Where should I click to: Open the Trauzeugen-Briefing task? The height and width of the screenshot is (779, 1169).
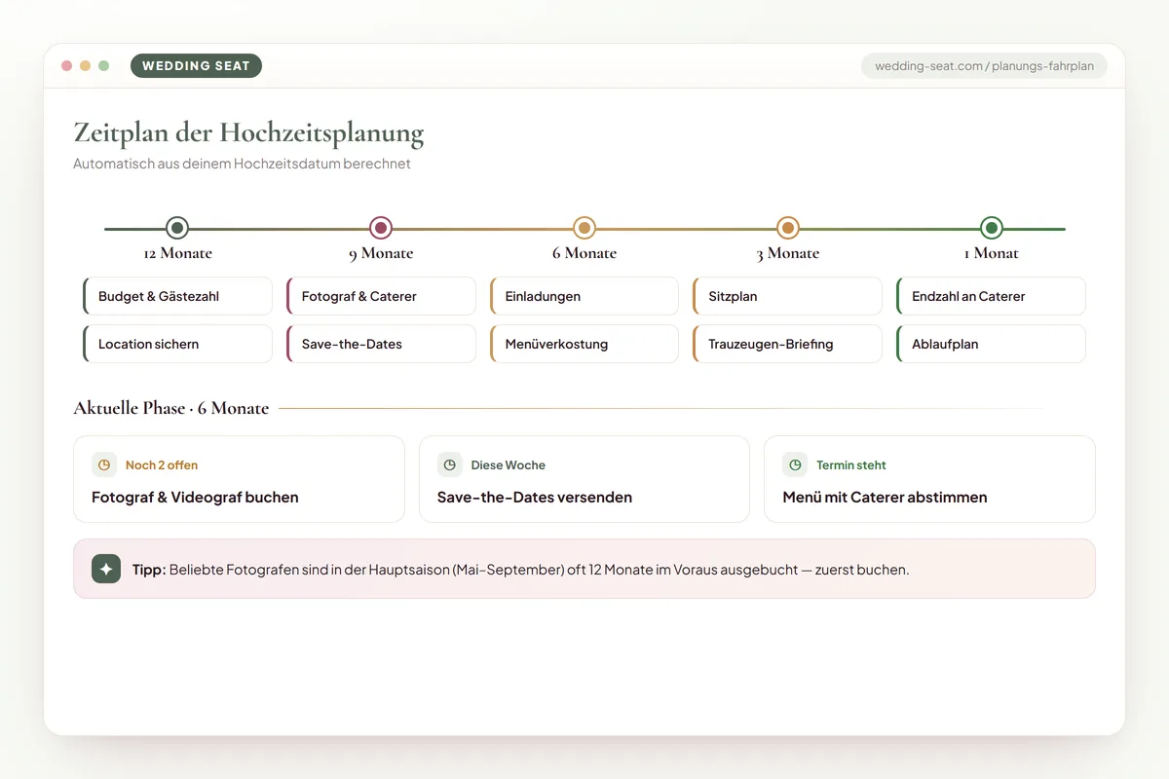[x=787, y=344]
